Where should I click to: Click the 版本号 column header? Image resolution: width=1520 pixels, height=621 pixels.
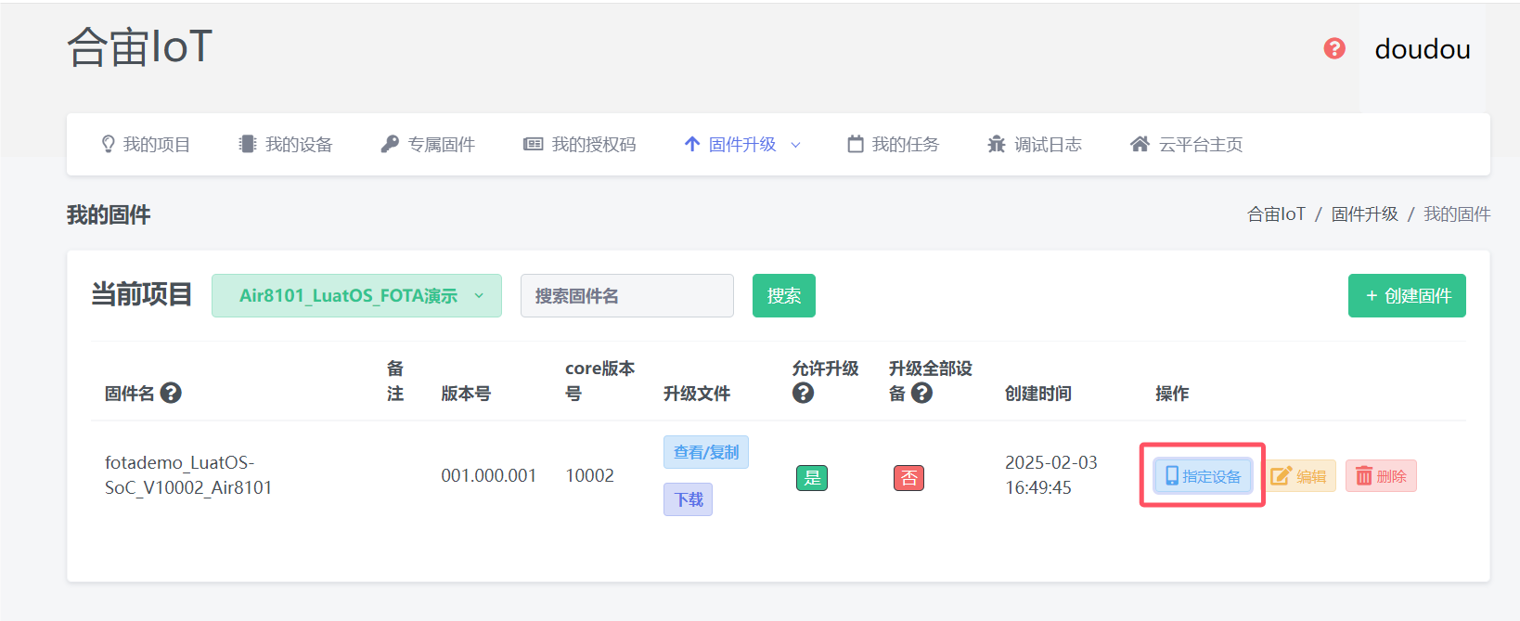pos(466,394)
